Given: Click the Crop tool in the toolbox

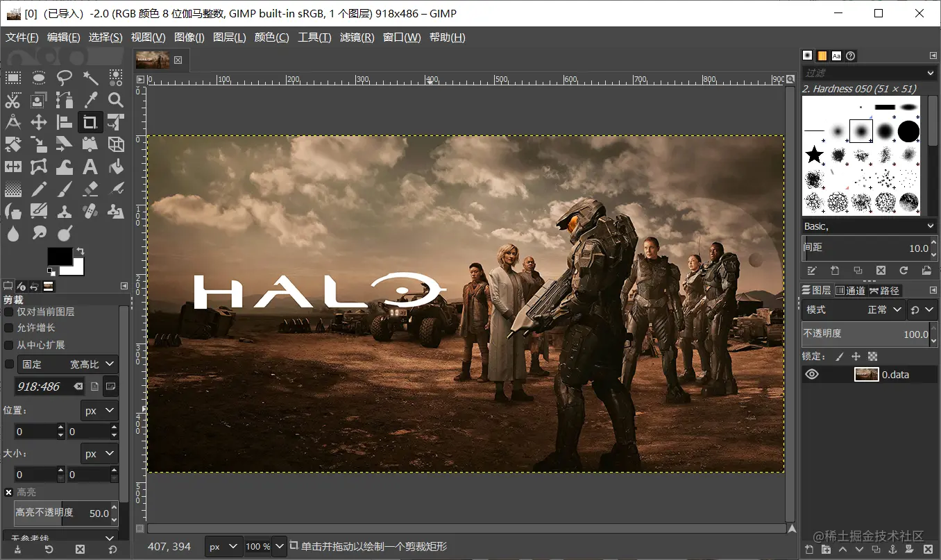Looking at the screenshot, I should click(90, 123).
